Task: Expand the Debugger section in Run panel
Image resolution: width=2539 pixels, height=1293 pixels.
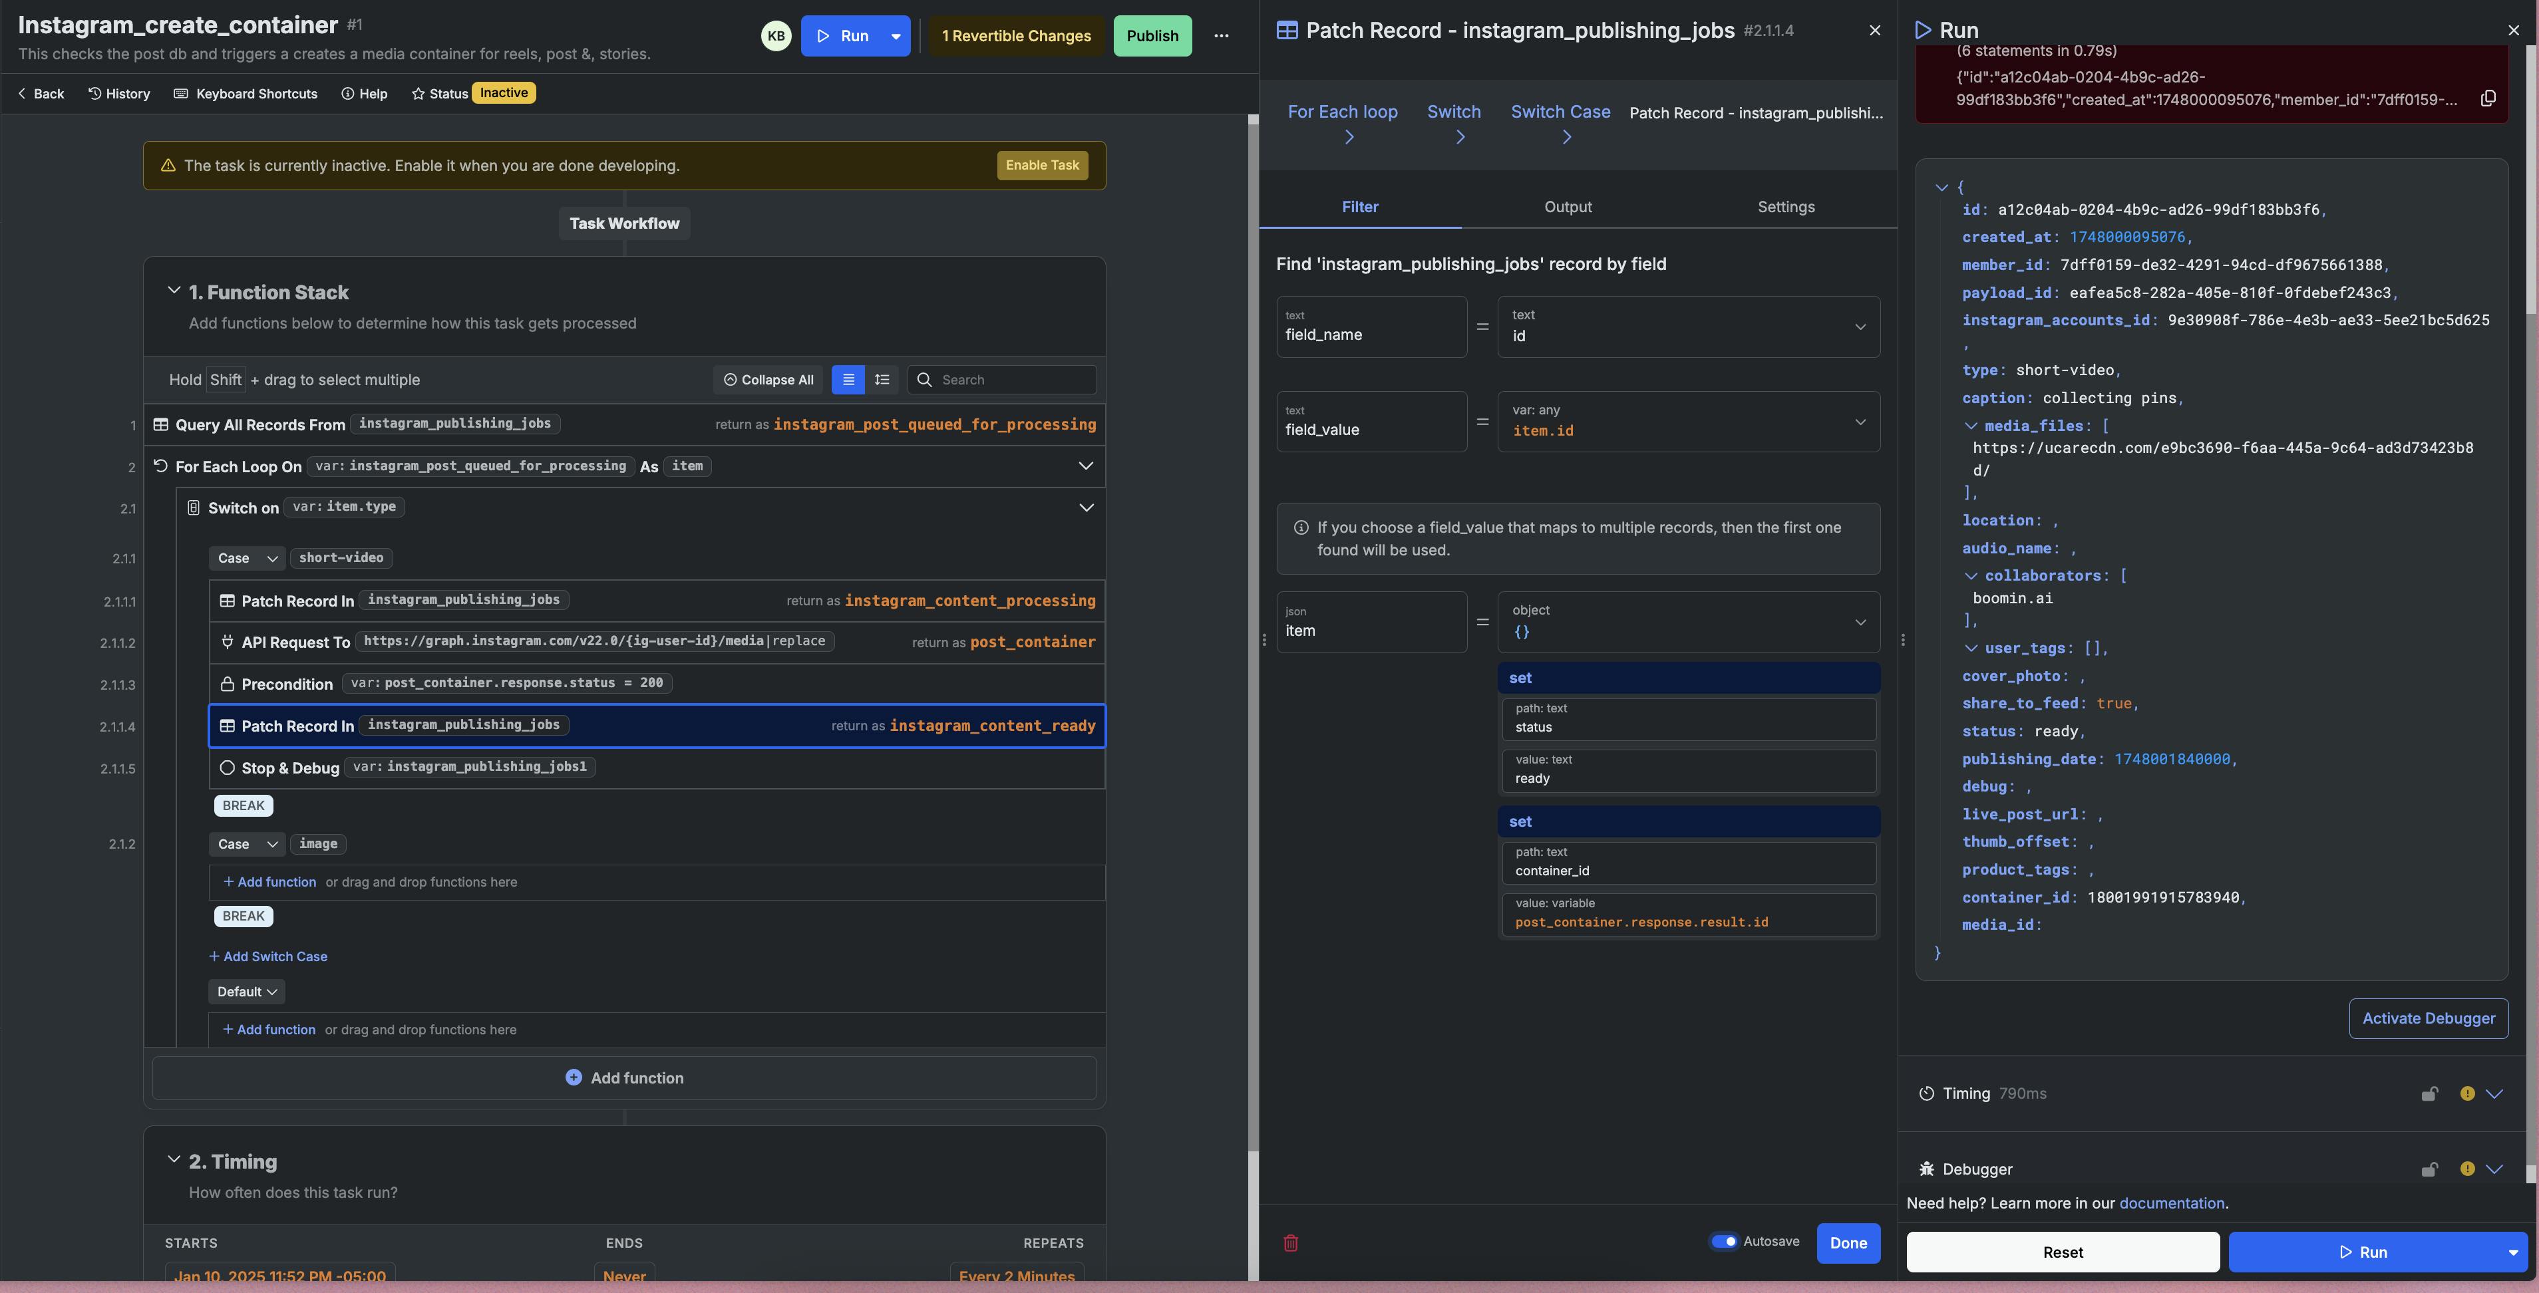Action: pos(2494,1169)
